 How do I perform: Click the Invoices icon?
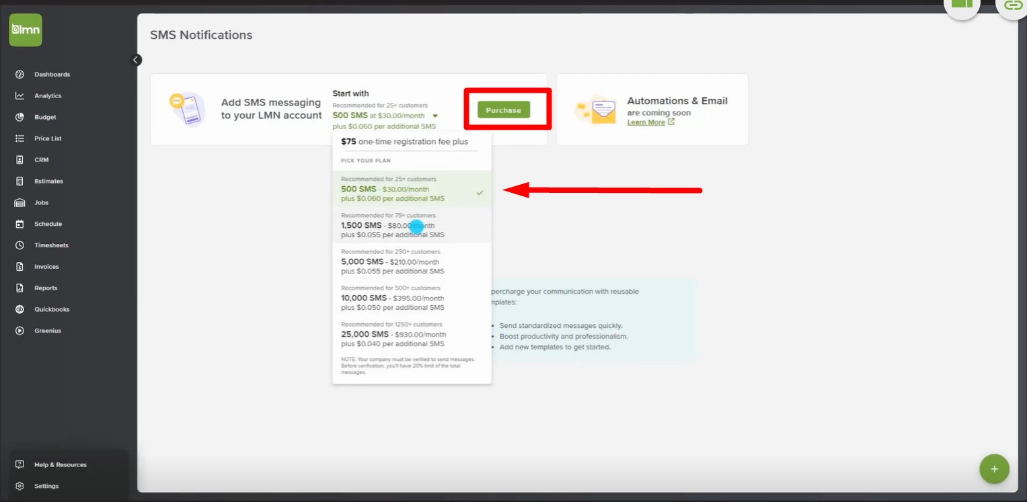pos(20,267)
